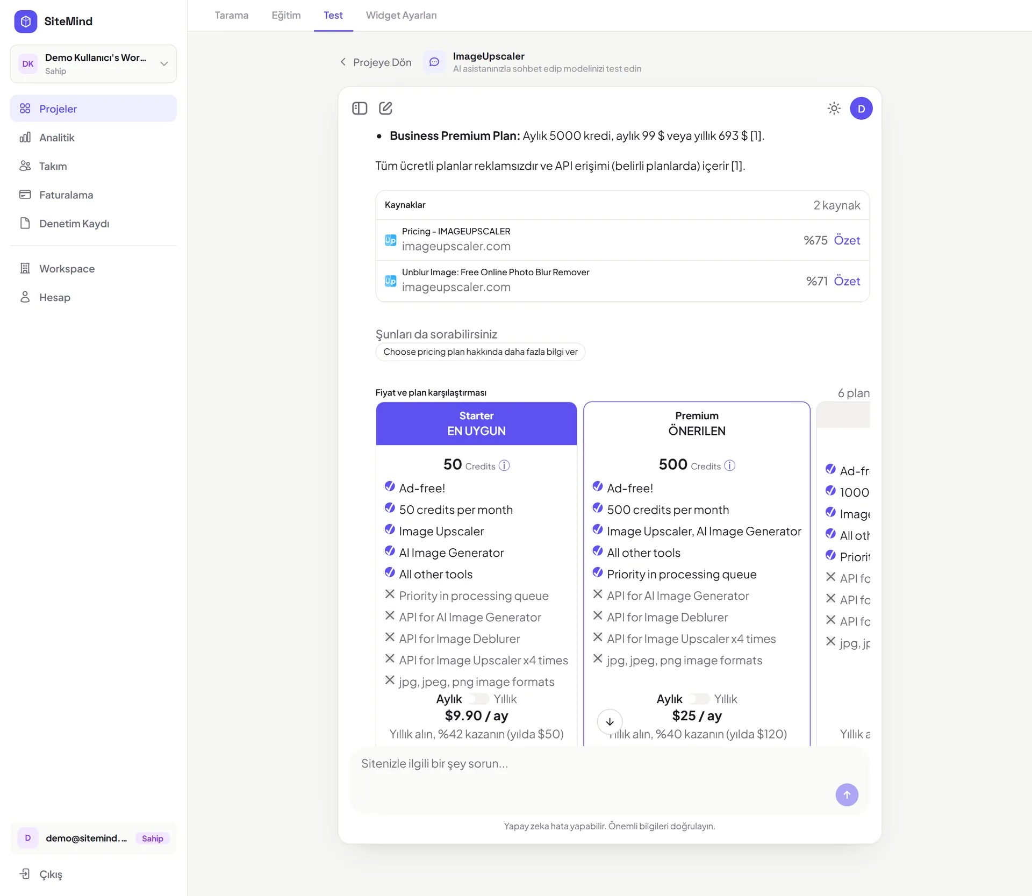Toggle Aylık/Yıllık switch on the Starter plan
Screen dimensions: 1032x896
[x=477, y=699]
